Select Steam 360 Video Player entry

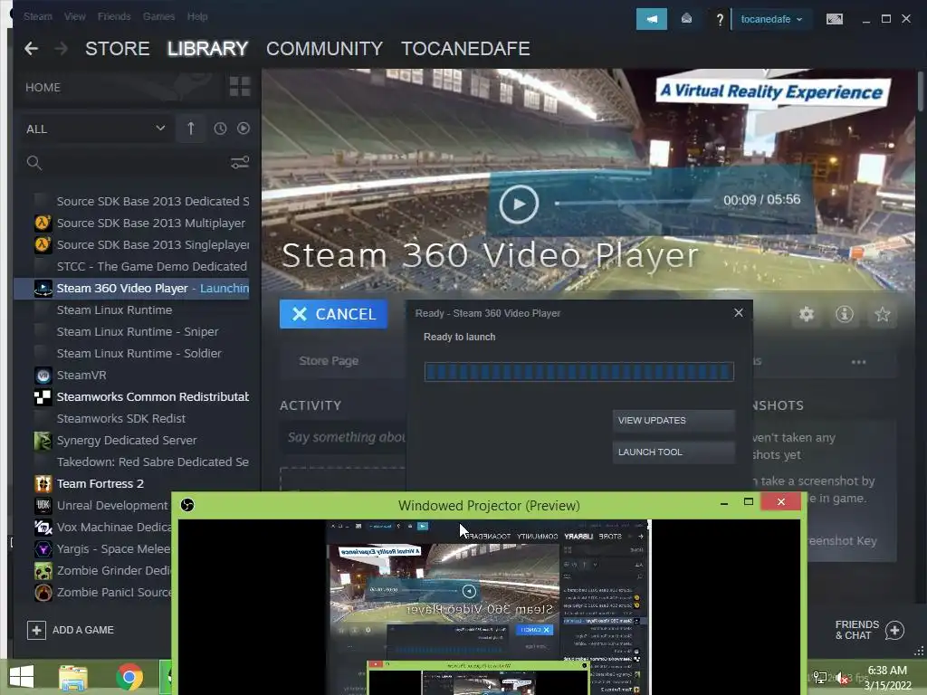click(132, 289)
